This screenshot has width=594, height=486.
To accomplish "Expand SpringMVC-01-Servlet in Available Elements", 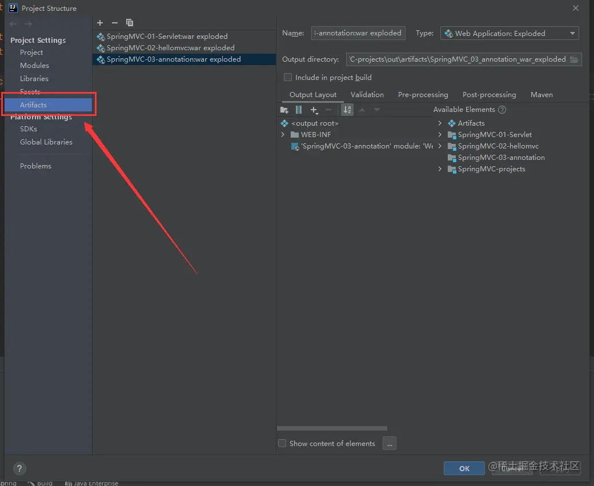I will [440, 134].
